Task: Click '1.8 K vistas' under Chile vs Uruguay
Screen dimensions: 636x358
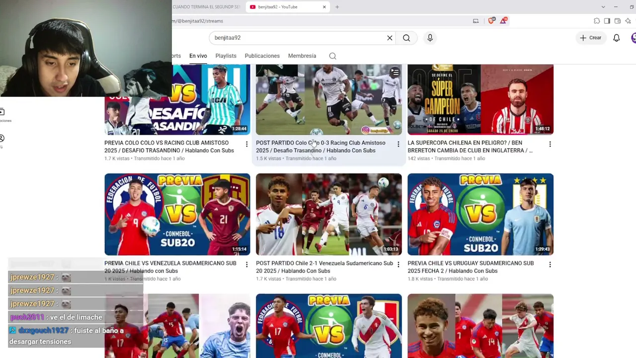Action: pos(420,279)
